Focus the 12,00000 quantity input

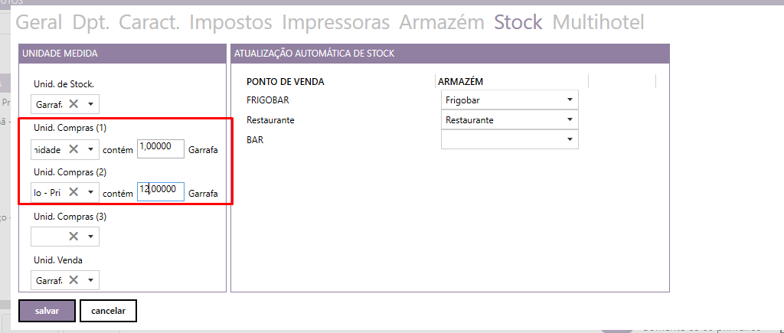pos(161,191)
